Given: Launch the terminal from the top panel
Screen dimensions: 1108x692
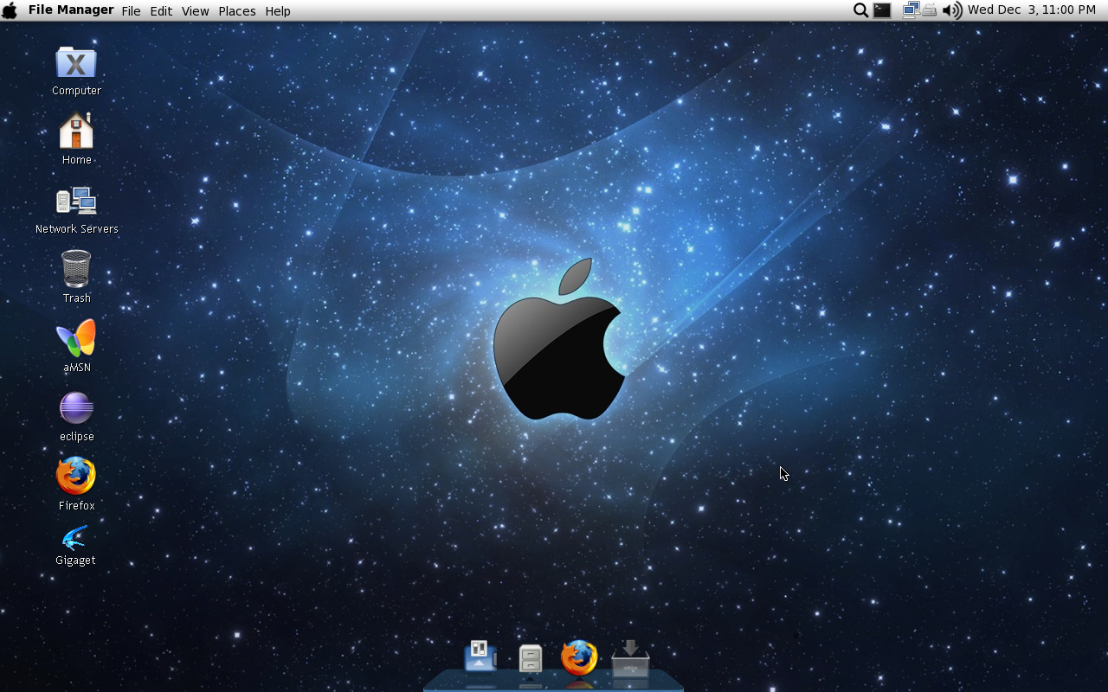Looking at the screenshot, I should pos(882,10).
